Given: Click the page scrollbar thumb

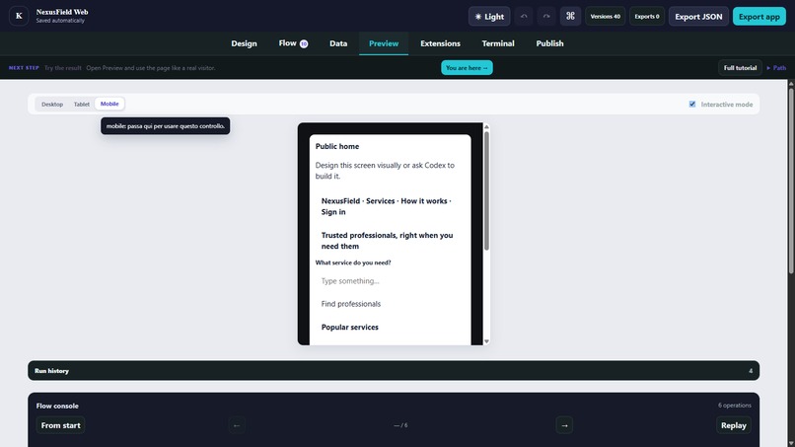Looking at the screenshot, I should [791, 182].
